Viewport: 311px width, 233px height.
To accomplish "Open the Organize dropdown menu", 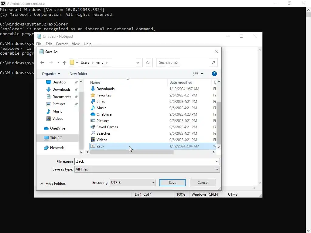I will pos(51,74).
